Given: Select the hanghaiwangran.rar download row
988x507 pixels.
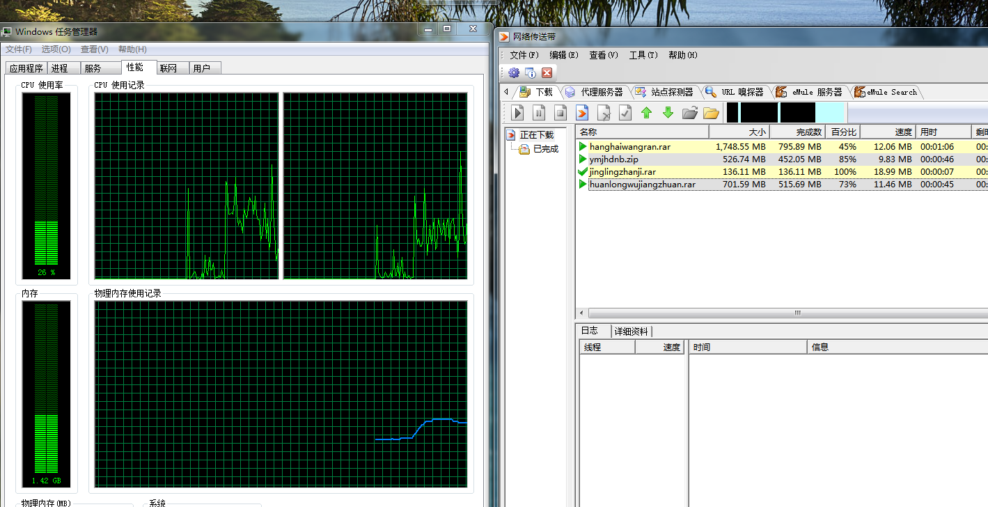Looking at the screenshot, I should click(x=629, y=147).
